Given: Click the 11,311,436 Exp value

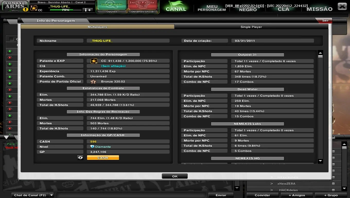Looking at the screenshot, I should click(x=103, y=71).
